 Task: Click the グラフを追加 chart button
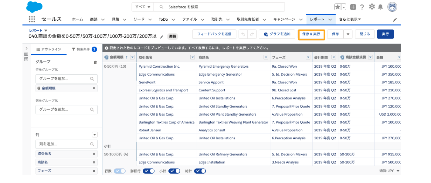(277, 34)
